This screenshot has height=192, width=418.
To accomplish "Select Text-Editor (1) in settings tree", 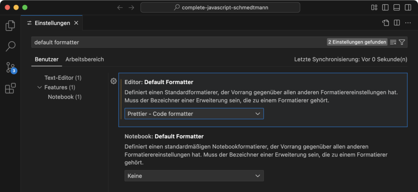I will tap(63, 78).
